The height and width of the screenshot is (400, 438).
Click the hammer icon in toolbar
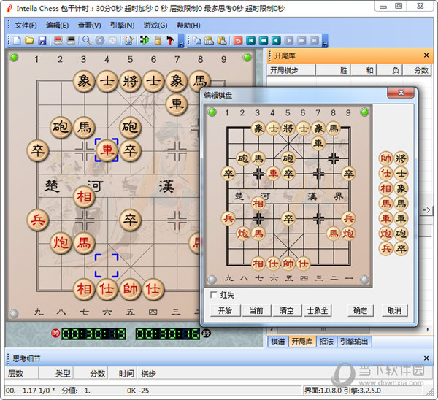[x=170, y=40]
